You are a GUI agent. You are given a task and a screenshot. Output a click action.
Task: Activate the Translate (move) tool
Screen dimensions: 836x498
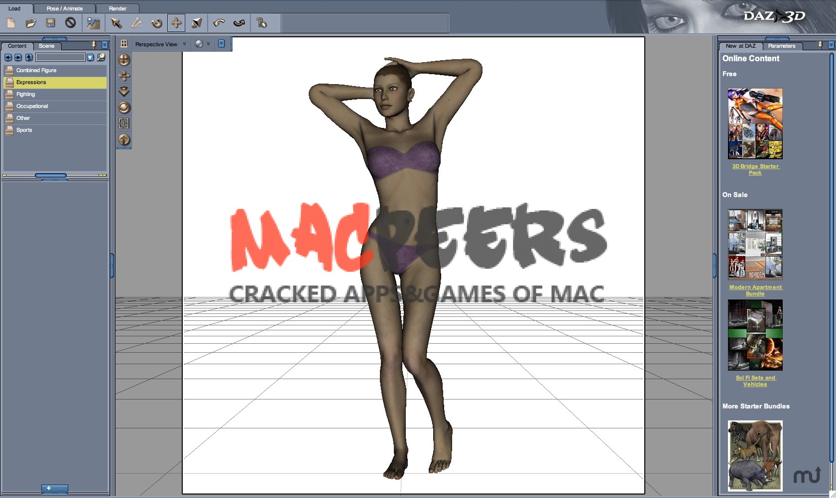coord(176,23)
